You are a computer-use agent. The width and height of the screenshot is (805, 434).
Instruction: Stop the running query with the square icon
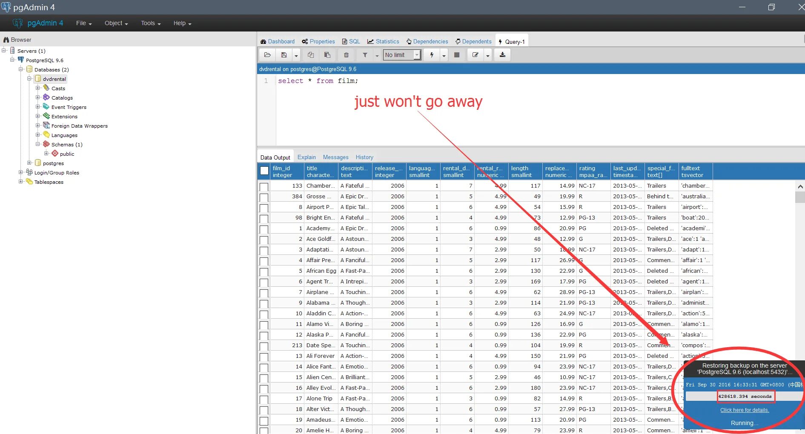tap(457, 55)
